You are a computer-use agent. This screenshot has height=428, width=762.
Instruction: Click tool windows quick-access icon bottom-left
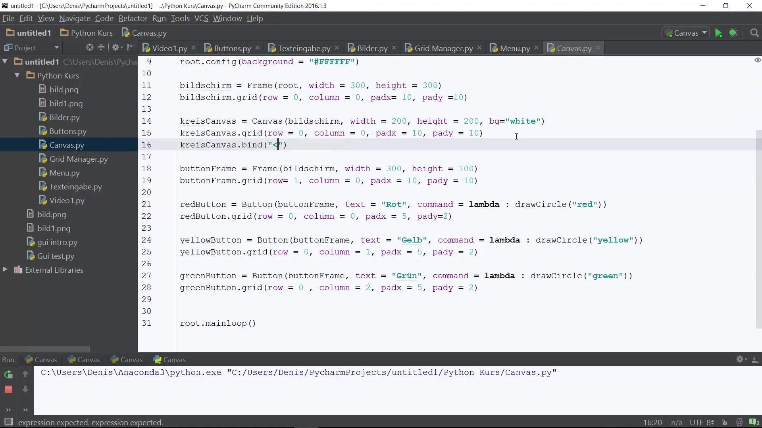tap(8, 422)
